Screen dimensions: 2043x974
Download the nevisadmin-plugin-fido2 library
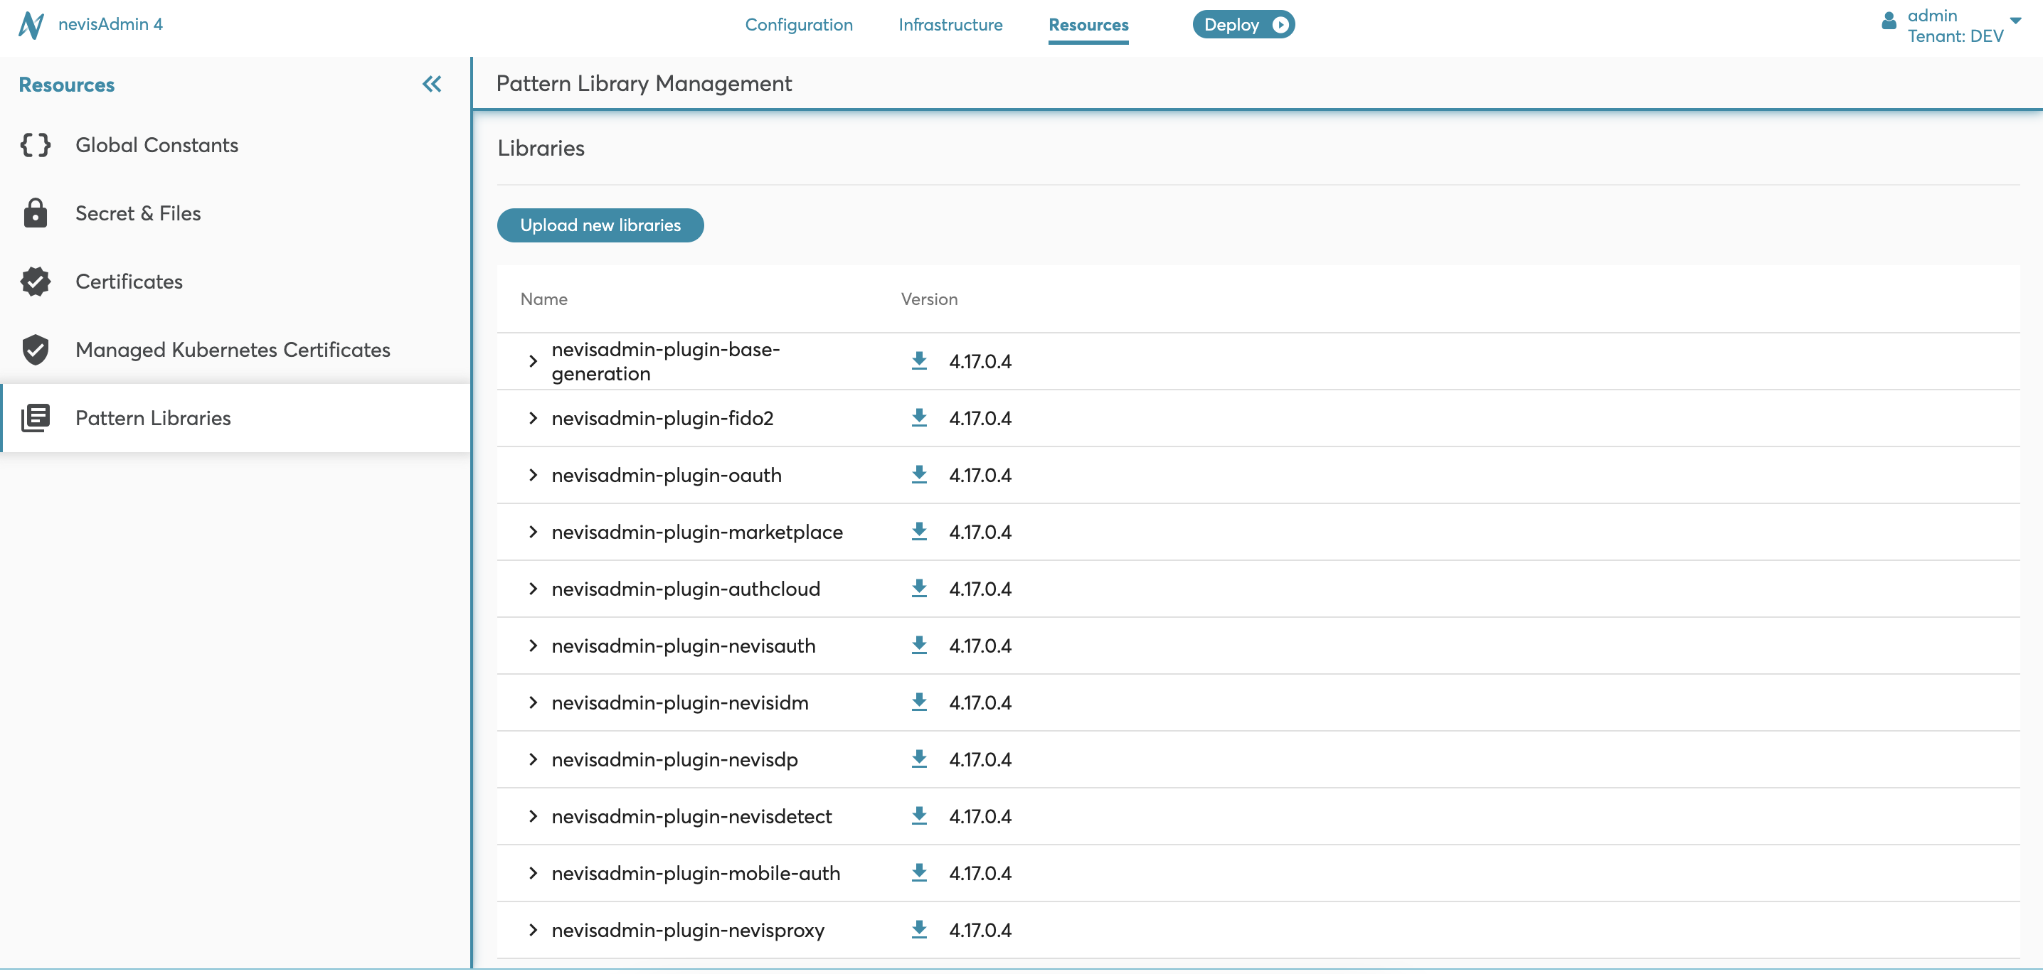click(x=918, y=417)
